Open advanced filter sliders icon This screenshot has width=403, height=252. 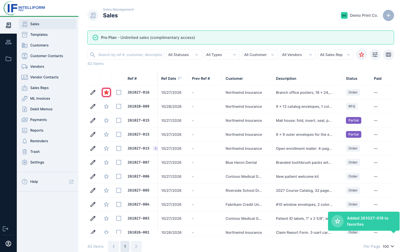pyautogui.click(x=375, y=55)
